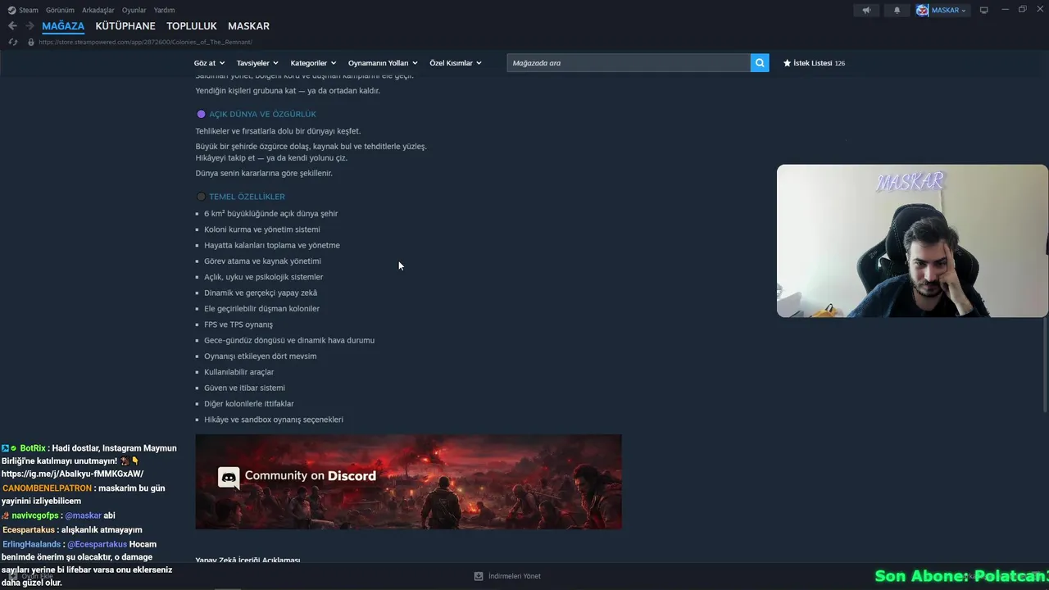Reload the page with the refresh icon
This screenshot has width=1049, height=590.
(x=12, y=42)
